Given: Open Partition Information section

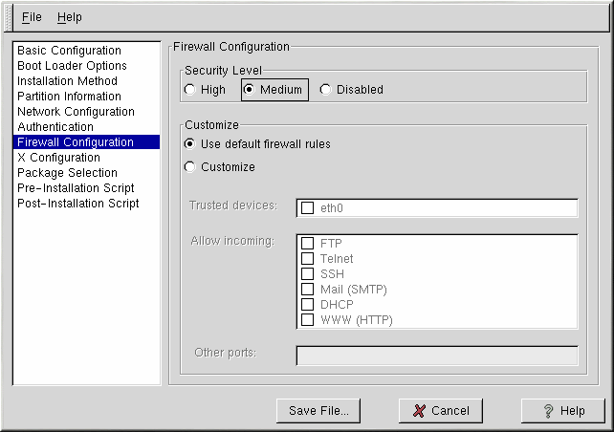Looking at the screenshot, I should 69,97.
